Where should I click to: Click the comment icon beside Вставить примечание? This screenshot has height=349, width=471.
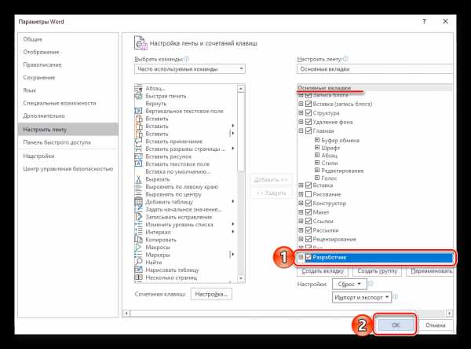pyautogui.click(x=138, y=141)
